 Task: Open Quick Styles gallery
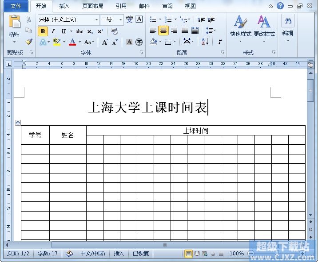pos(240,26)
